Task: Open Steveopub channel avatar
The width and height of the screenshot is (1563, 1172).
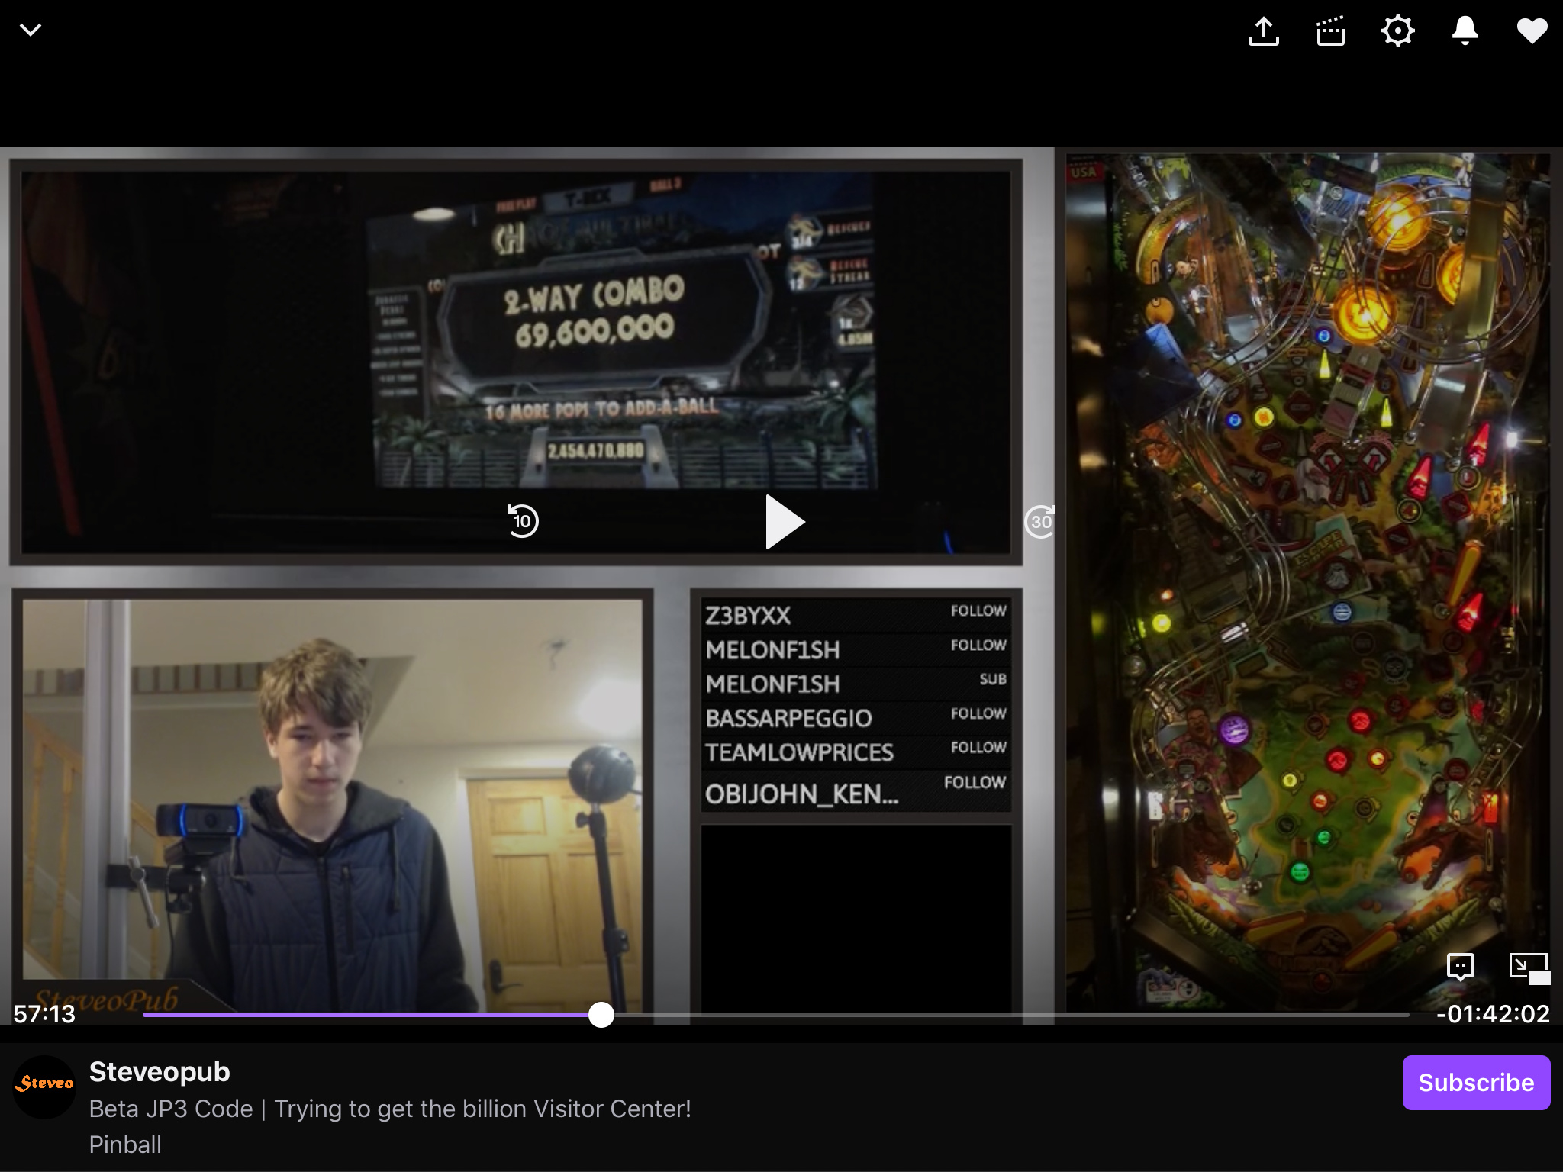Action: click(x=44, y=1083)
